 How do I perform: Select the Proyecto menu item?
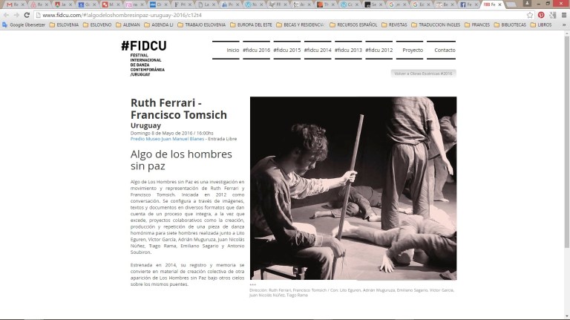click(x=412, y=50)
